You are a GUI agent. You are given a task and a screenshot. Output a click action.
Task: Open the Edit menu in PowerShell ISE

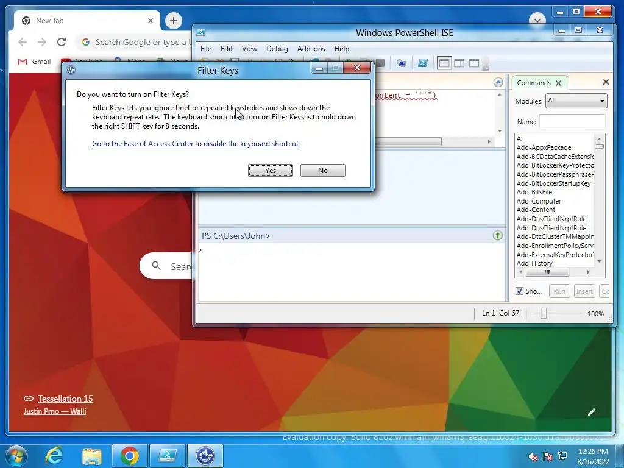pyautogui.click(x=227, y=49)
